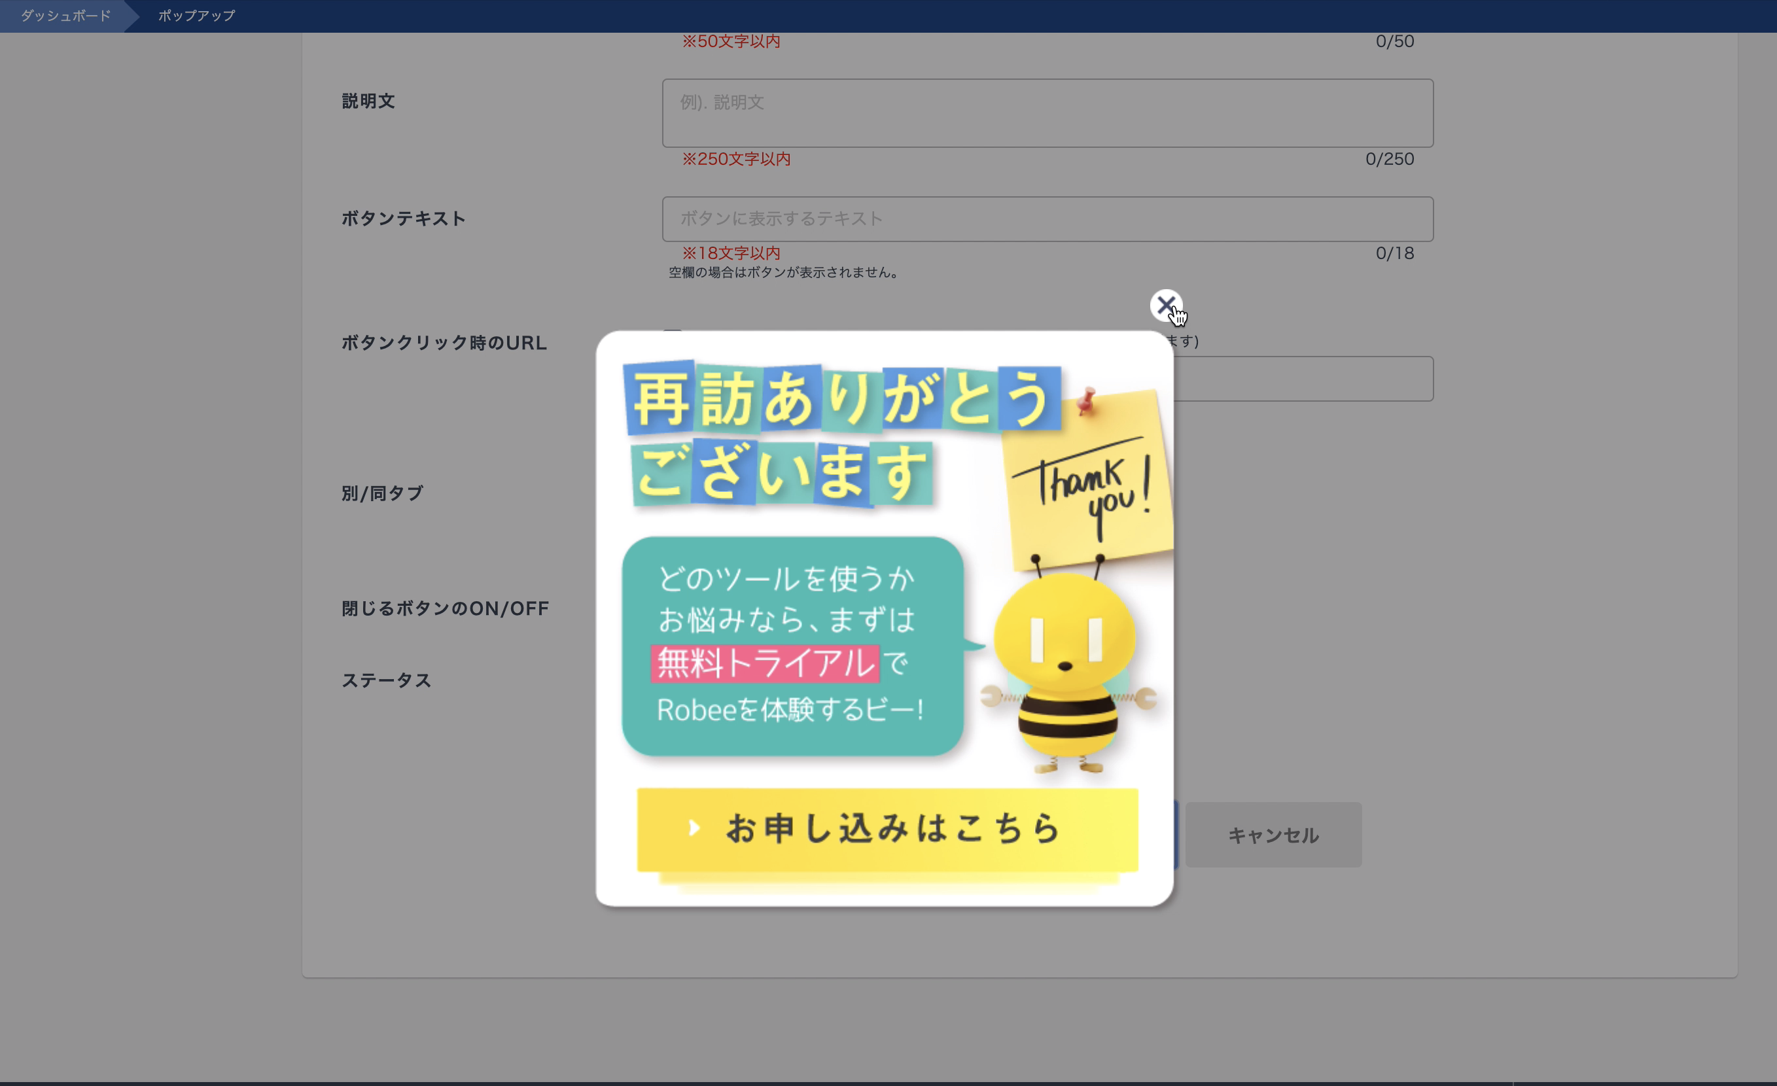
Task: Click the ボタンテキスト input field
Action: (1047, 219)
